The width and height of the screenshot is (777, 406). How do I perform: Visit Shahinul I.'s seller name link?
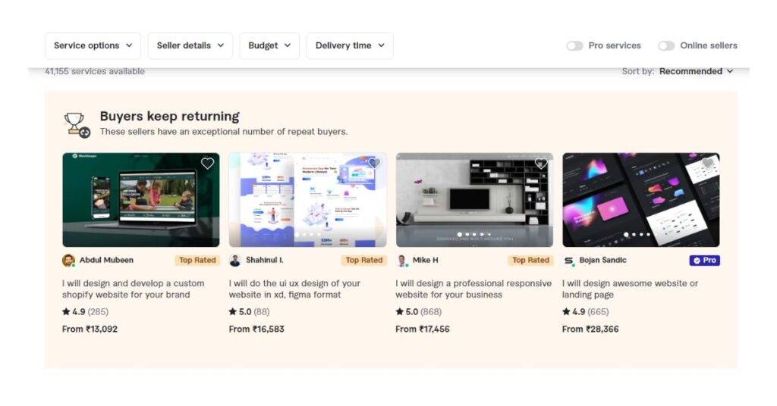[x=265, y=260]
